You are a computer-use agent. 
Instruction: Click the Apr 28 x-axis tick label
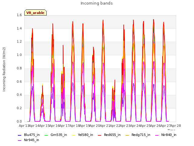176,126
